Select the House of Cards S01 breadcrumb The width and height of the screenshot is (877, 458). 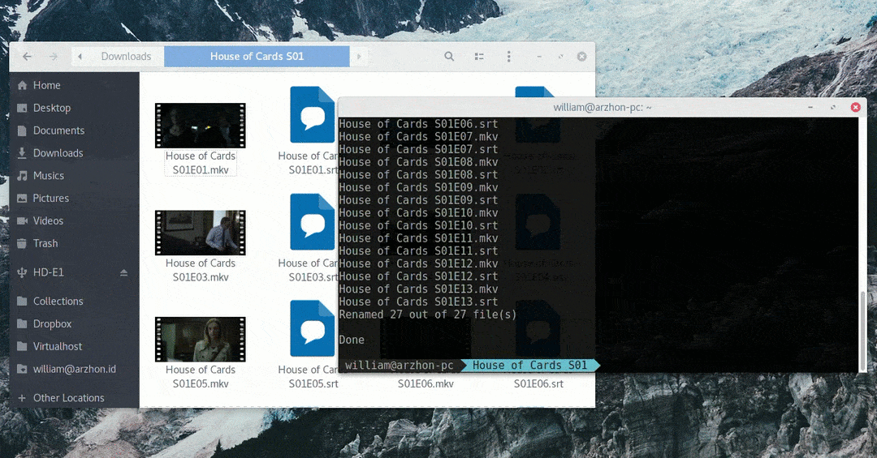257,57
